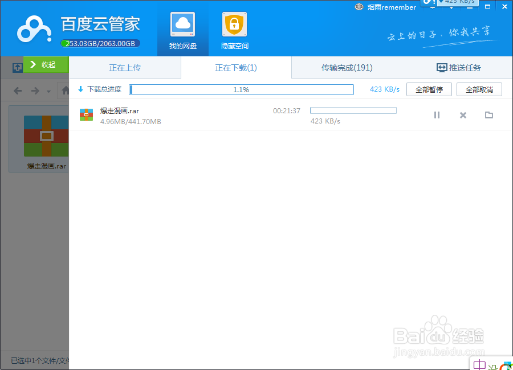Click the storage usage bar 253.03GB/2063.00GB
Screen dimensions: 513x370
tap(100, 43)
